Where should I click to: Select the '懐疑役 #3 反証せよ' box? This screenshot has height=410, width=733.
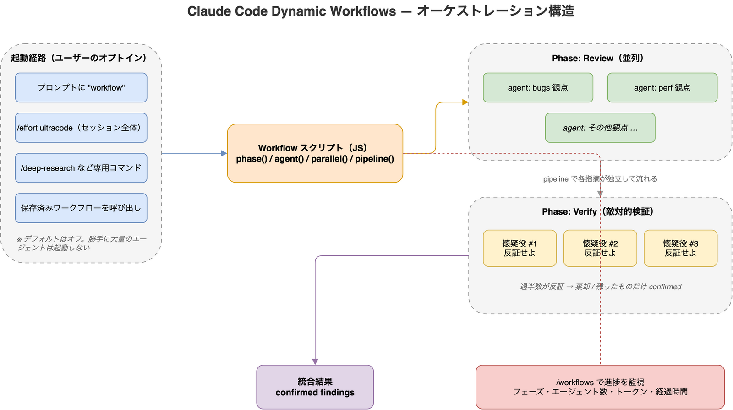pyautogui.click(x=681, y=248)
